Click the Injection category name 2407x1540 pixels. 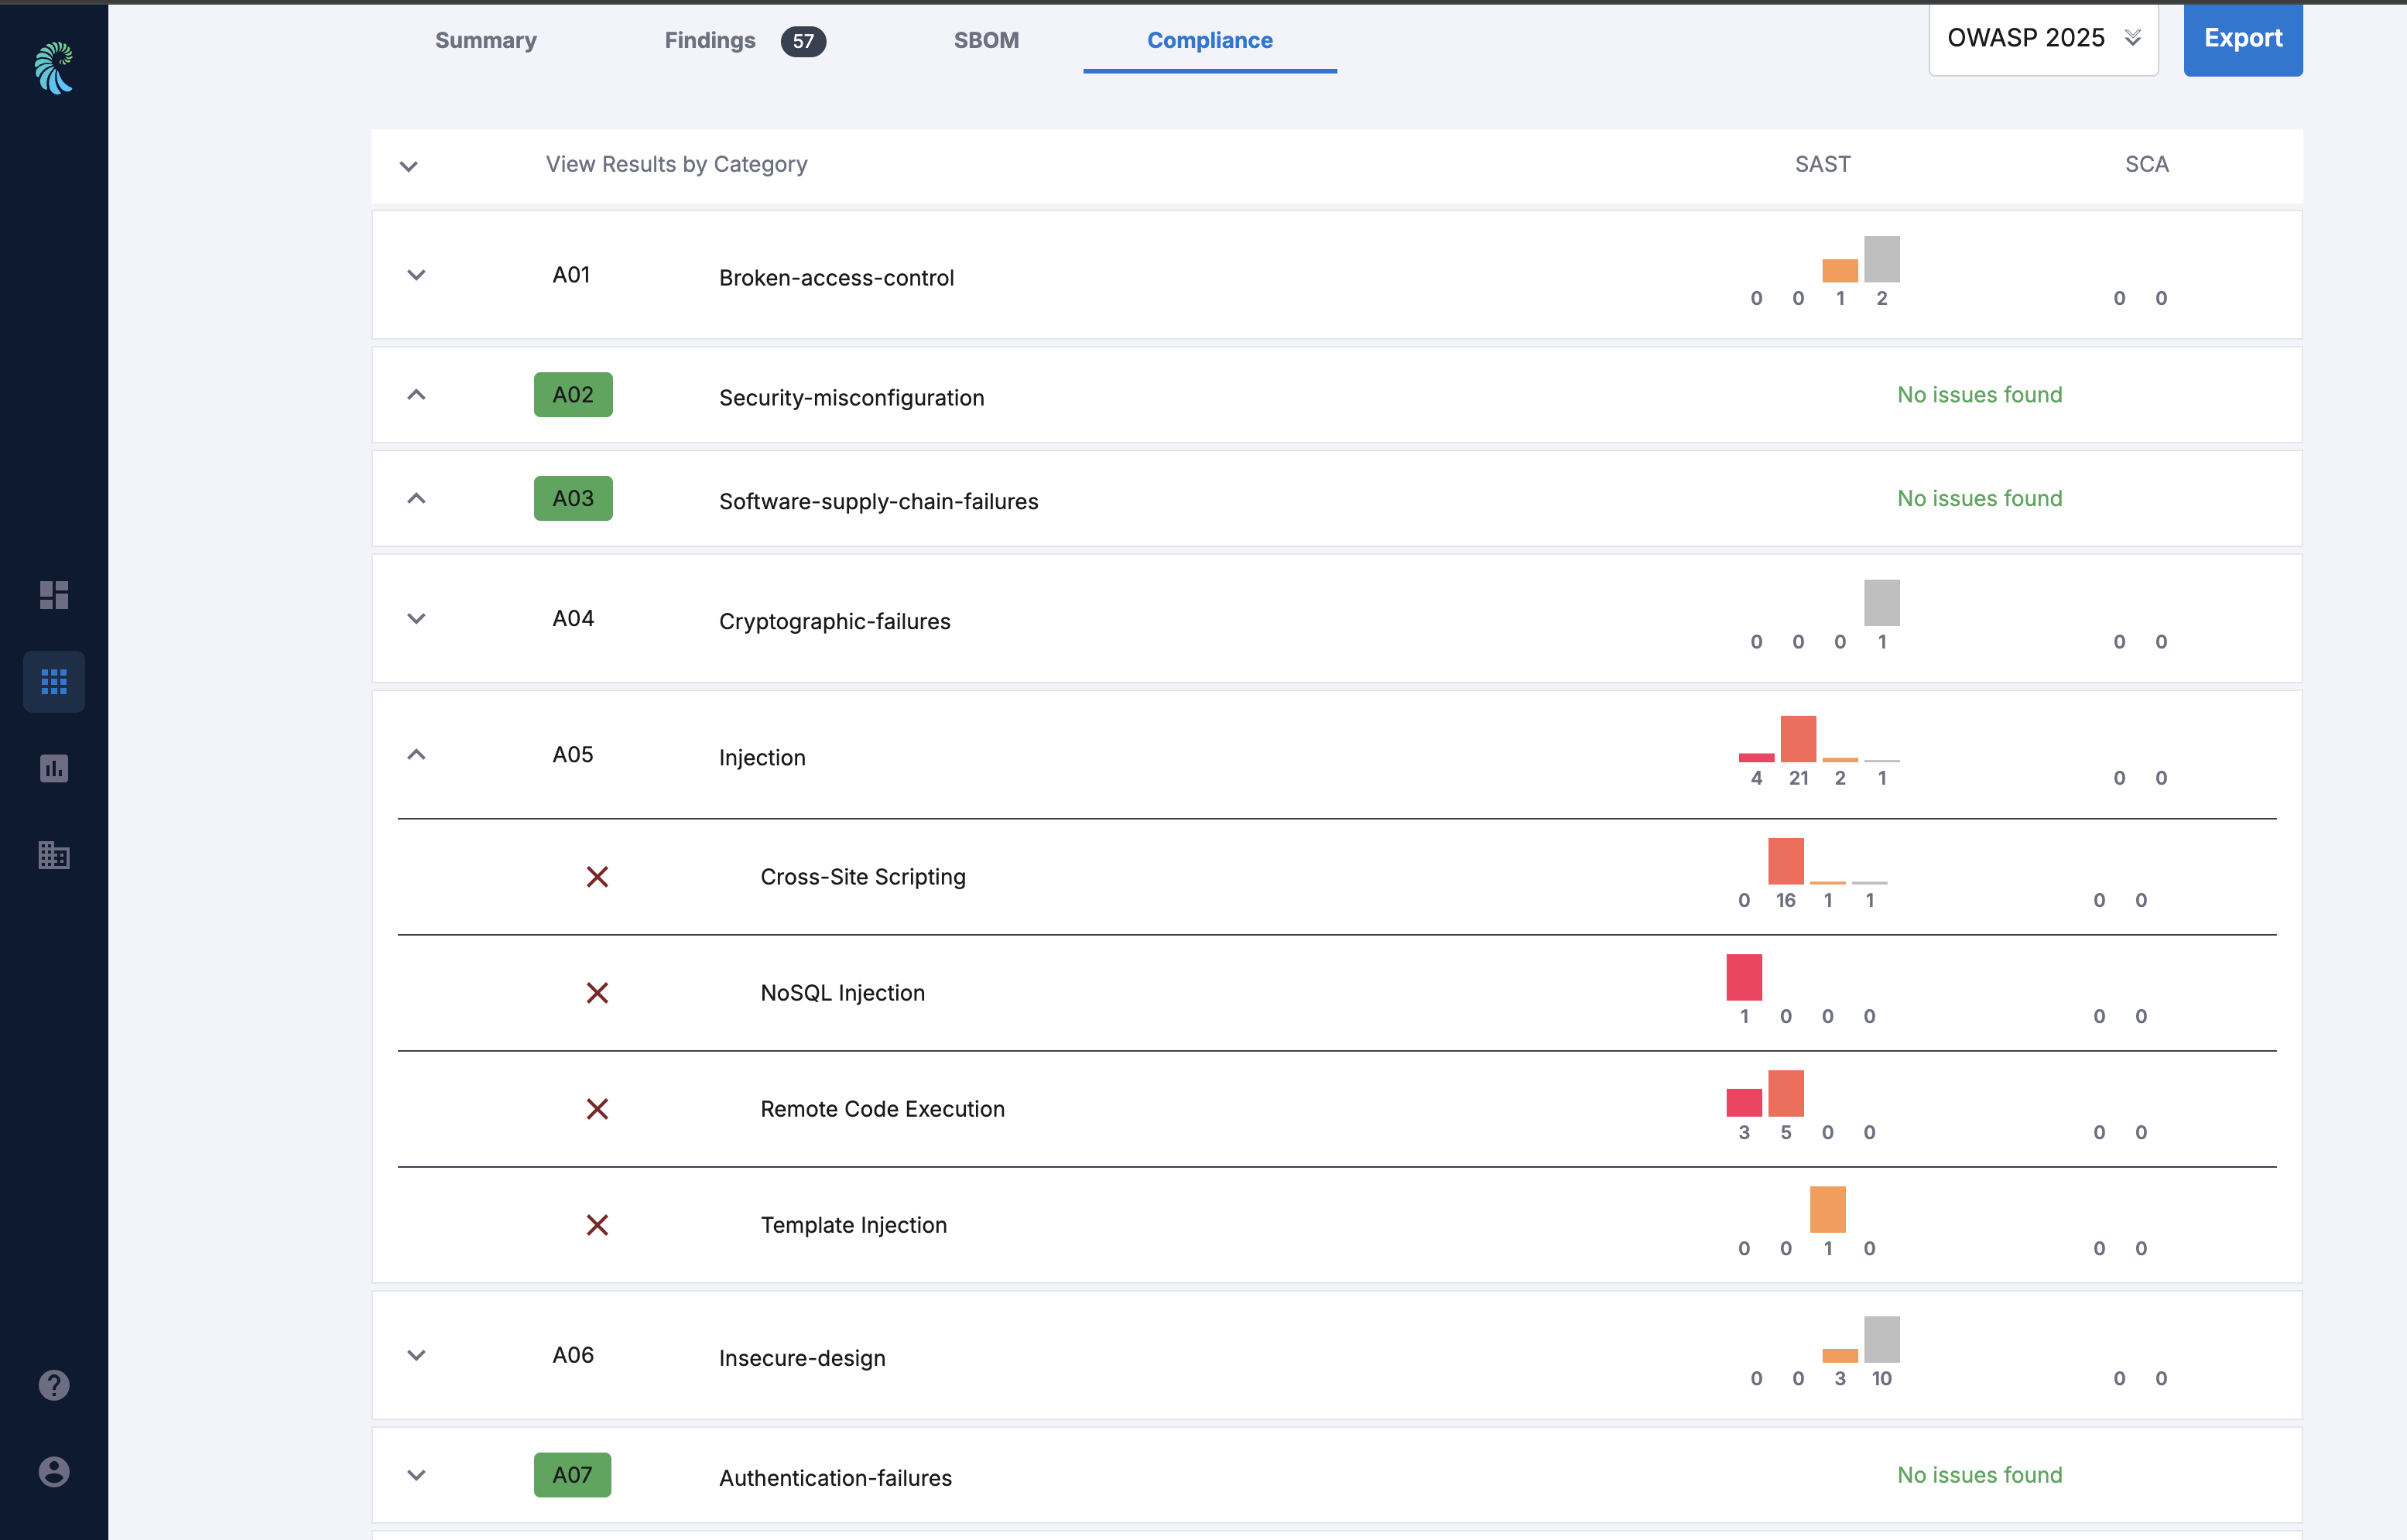[762, 757]
